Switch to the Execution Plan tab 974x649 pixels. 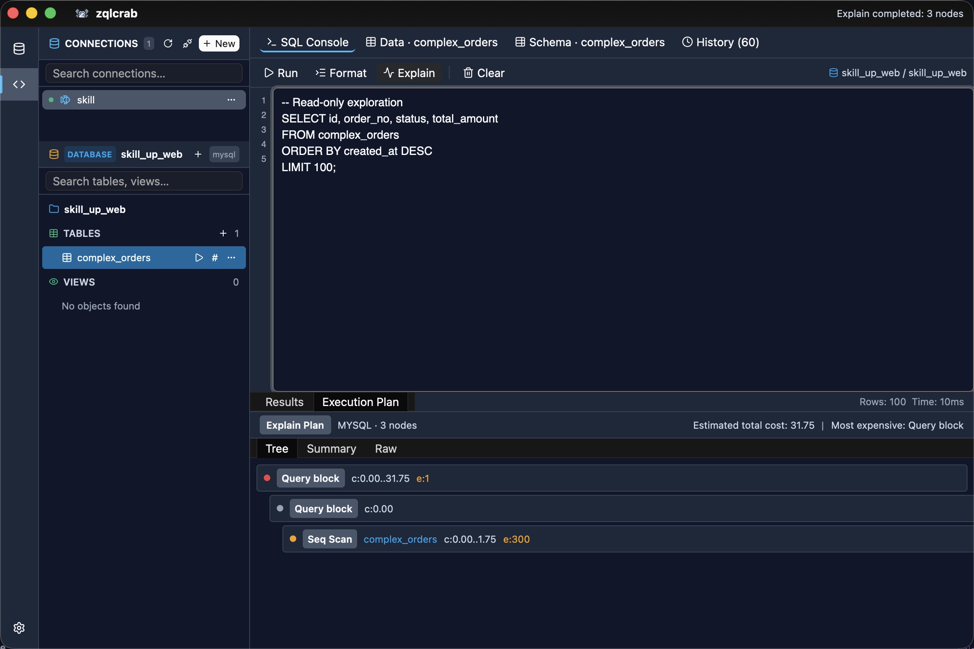click(360, 402)
